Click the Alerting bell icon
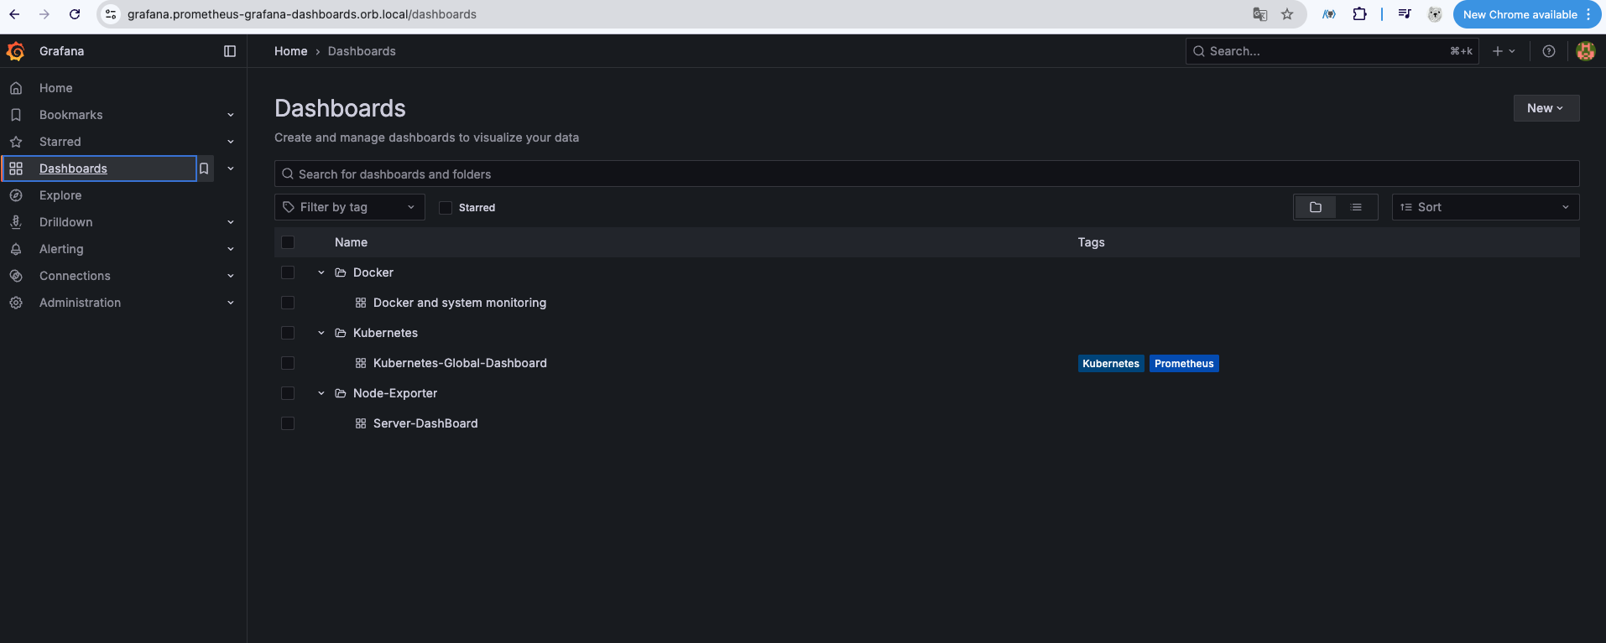Viewport: 1606px width, 643px height. [16, 249]
